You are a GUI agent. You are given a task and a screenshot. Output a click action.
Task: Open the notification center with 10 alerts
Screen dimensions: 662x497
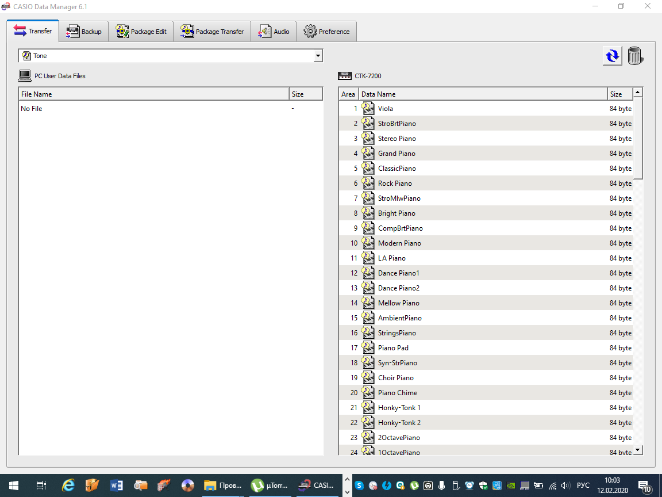point(644,485)
